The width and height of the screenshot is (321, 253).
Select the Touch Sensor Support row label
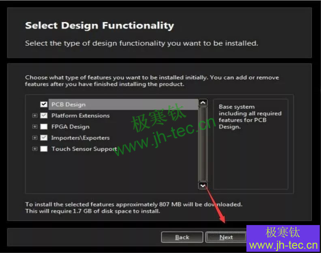(x=84, y=149)
